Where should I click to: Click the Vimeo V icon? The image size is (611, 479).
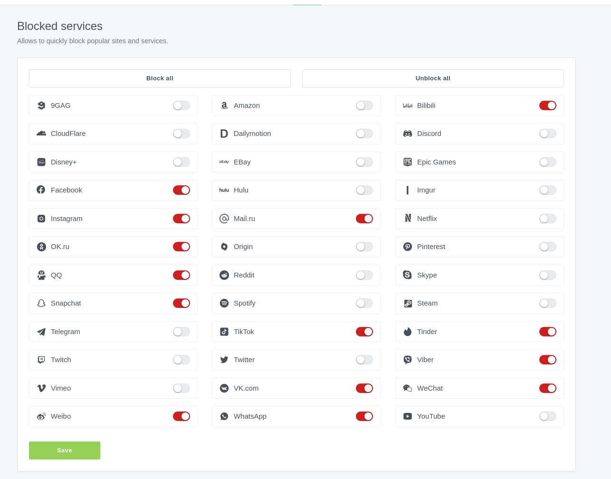coord(41,388)
